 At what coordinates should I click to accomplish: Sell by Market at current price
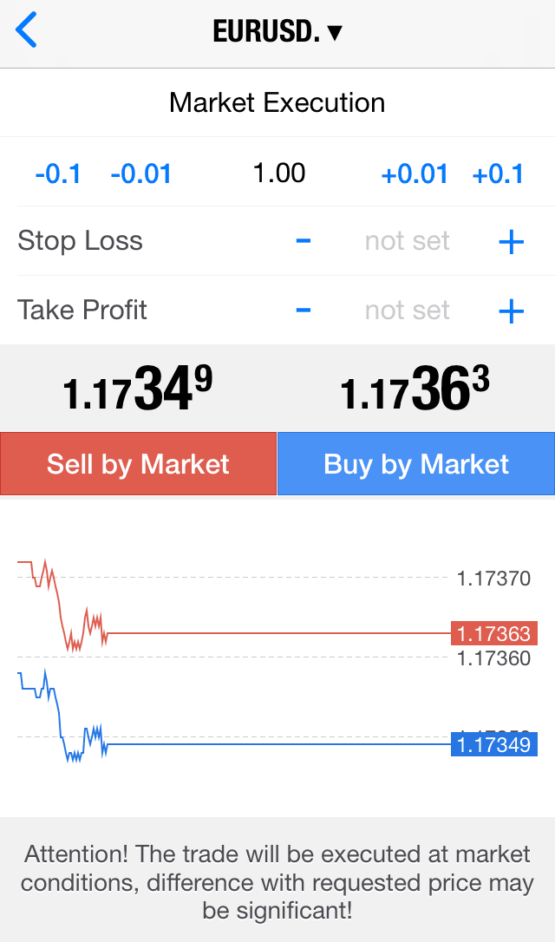point(138,463)
